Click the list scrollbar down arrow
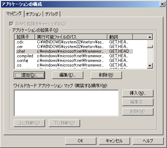 pos(150,65)
